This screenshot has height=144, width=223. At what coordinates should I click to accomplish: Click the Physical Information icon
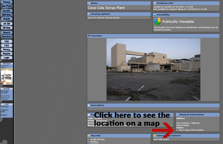click(x=178, y=115)
